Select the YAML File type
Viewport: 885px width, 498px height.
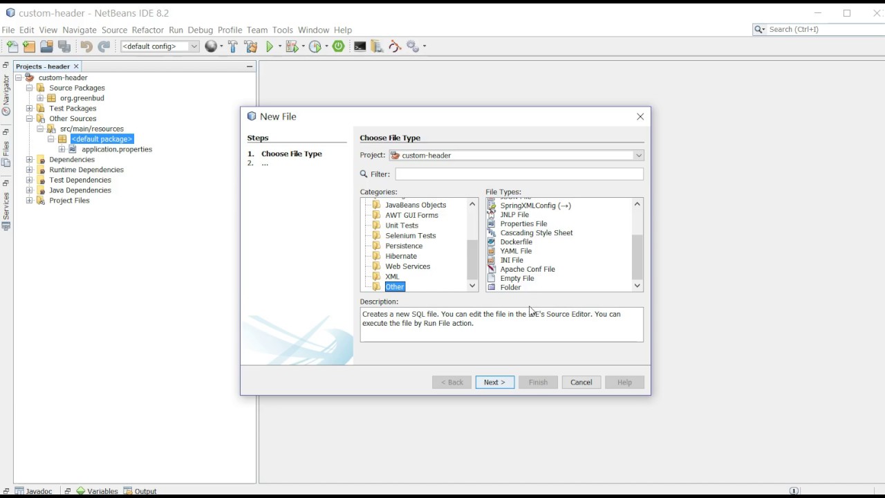[x=516, y=251]
